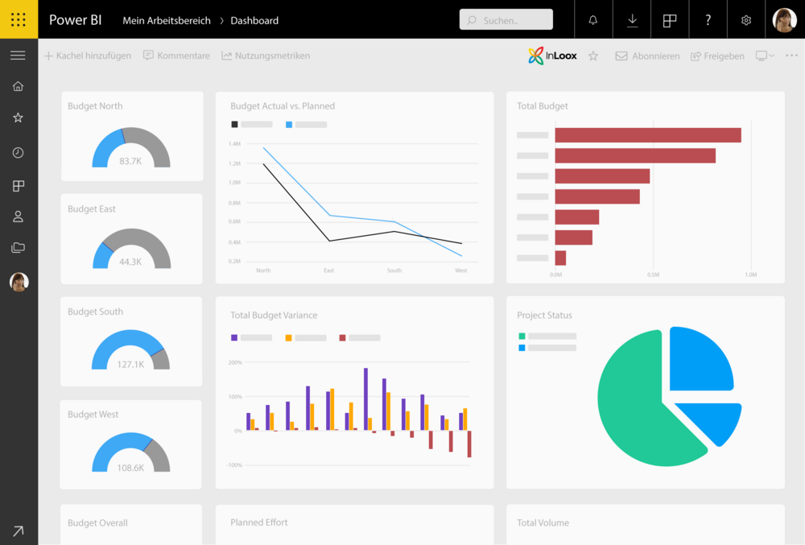Open Recent clock icon in sidebar
The width and height of the screenshot is (805, 545).
click(x=18, y=153)
